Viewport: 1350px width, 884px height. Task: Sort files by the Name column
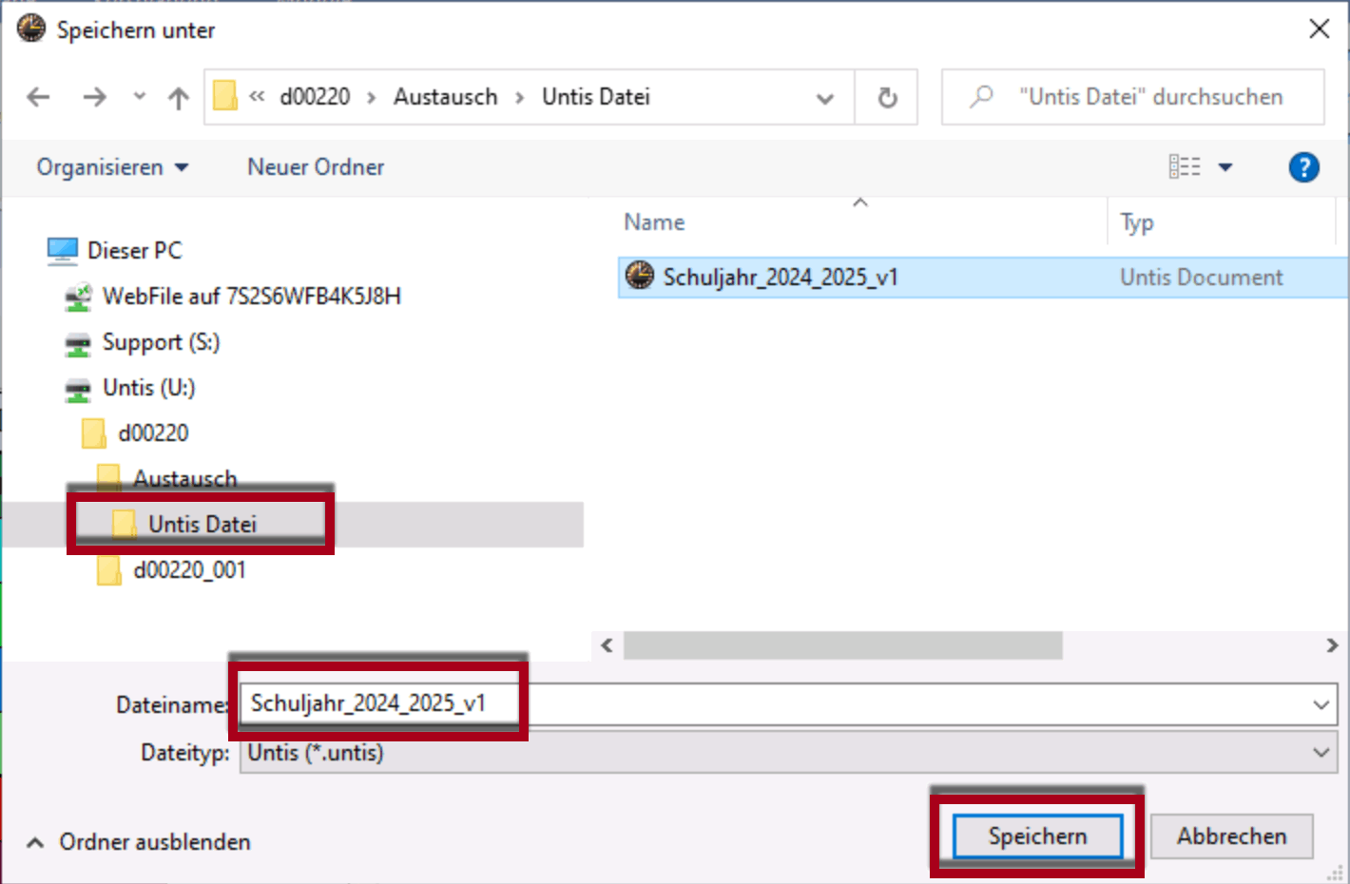pyautogui.click(x=654, y=222)
